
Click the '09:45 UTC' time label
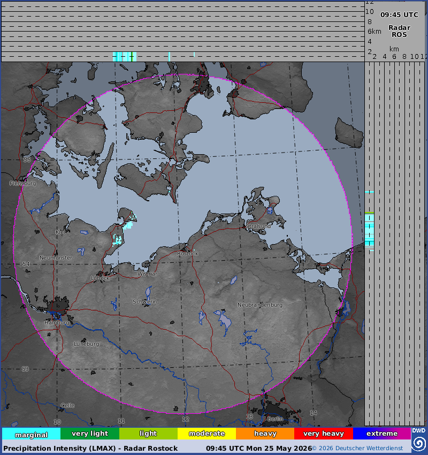tap(399, 15)
